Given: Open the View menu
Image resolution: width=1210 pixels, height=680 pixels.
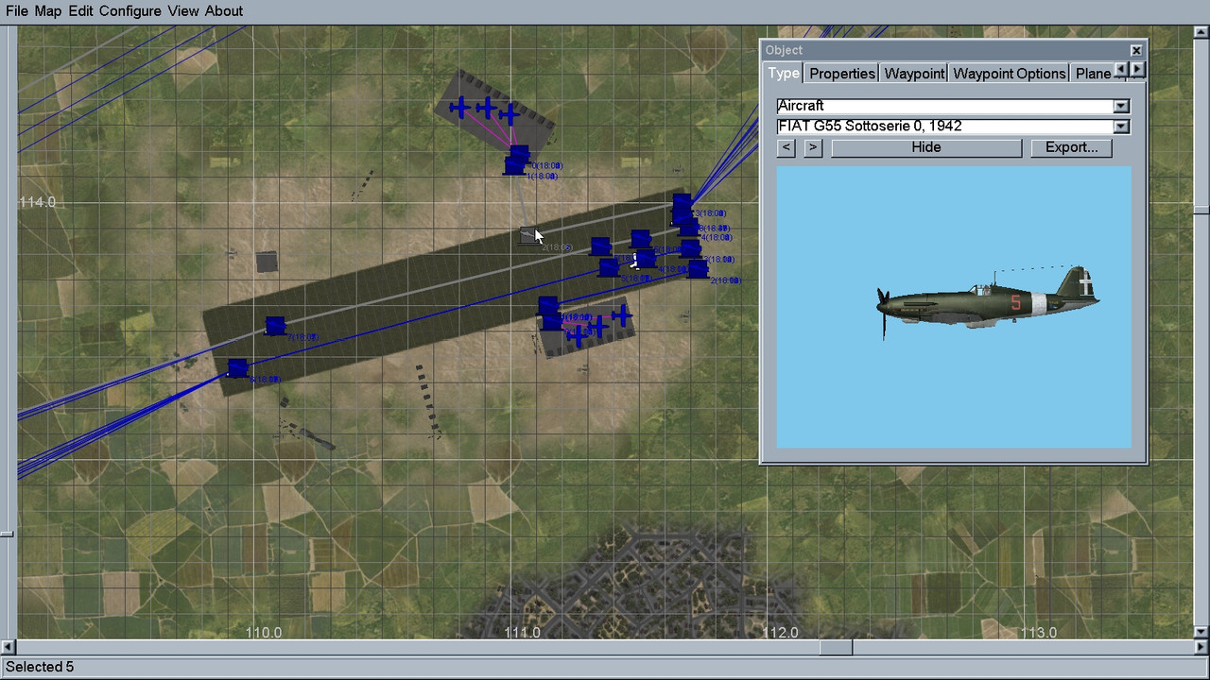Looking at the screenshot, I should (183, 11).
